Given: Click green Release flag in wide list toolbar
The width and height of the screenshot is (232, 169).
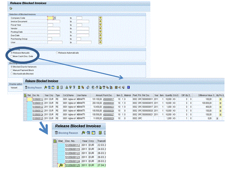Looking at the screenshot, I should (x=46, y=87).
